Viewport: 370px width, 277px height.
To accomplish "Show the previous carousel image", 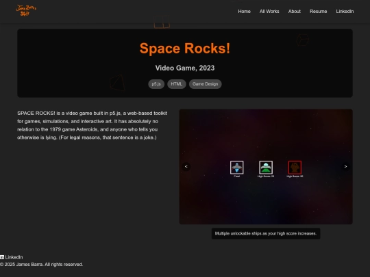I will (186, 167).
